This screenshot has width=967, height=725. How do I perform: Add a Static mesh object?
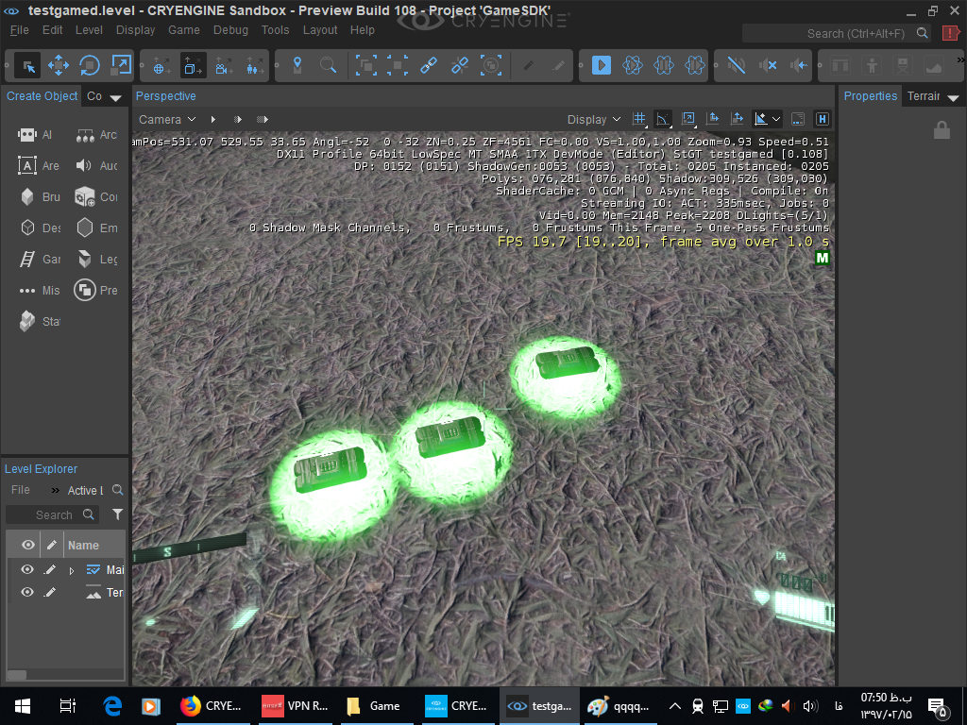tap(40, 321)
